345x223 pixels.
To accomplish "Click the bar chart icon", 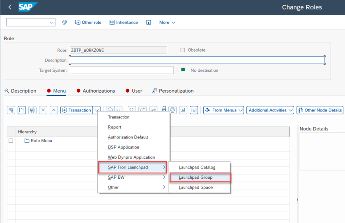I will click(183, 110).
